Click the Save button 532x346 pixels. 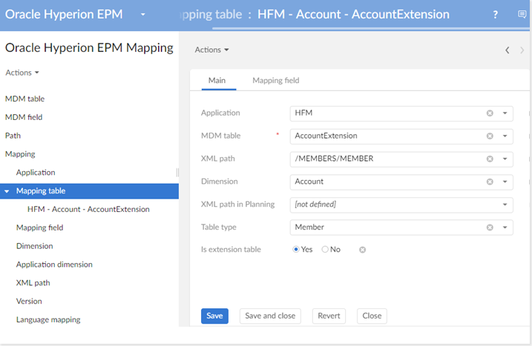[x=214, y=316]
